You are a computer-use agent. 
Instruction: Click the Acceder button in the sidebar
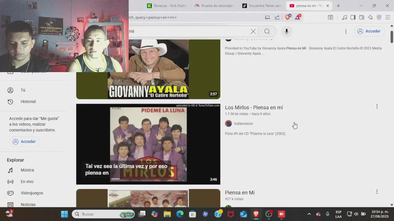25,142
